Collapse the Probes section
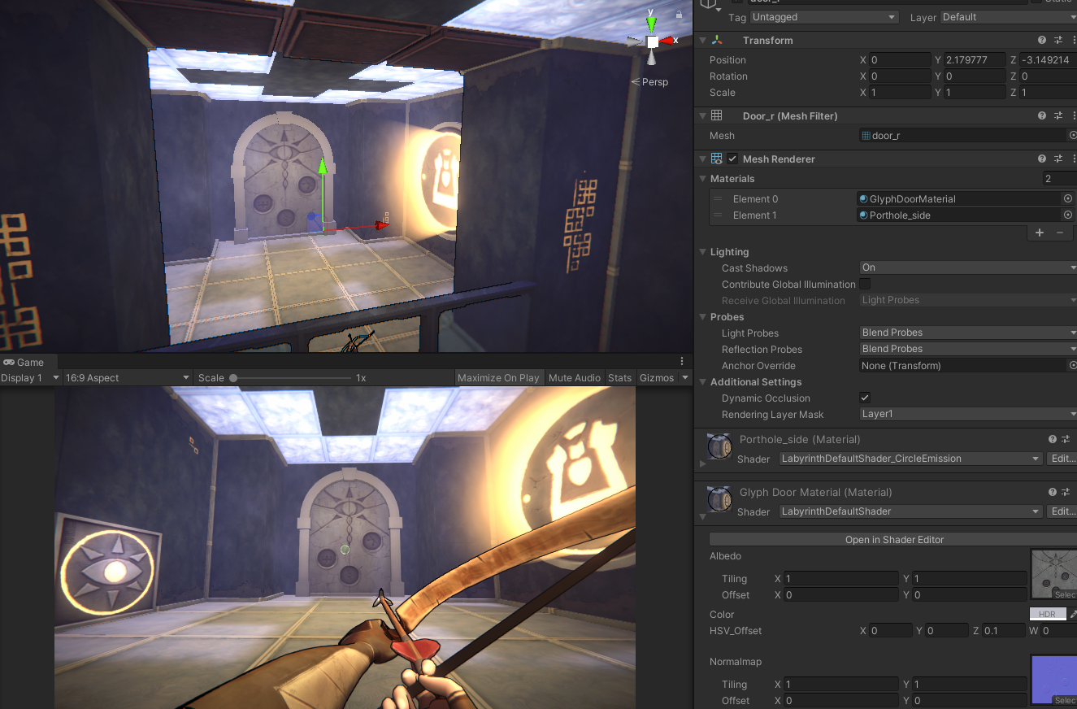Screen dimensions: 1077x709 (703, 316)
